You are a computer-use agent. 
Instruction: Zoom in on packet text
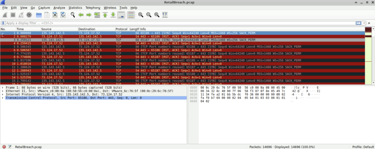pos(141,15)
